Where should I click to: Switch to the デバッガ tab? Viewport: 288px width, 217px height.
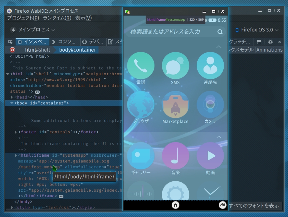click(x=93, y=42)
